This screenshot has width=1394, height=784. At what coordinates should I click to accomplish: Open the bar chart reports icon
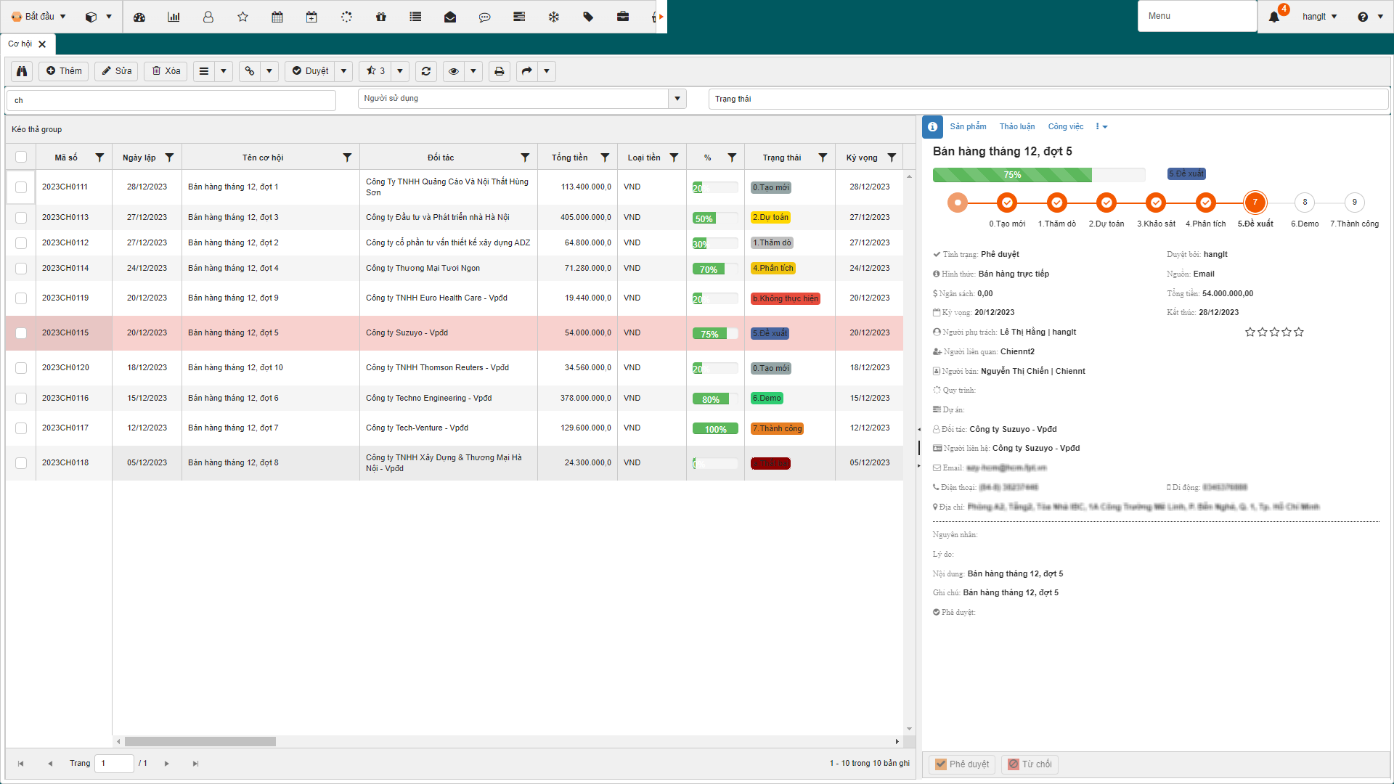coord(174,17)
